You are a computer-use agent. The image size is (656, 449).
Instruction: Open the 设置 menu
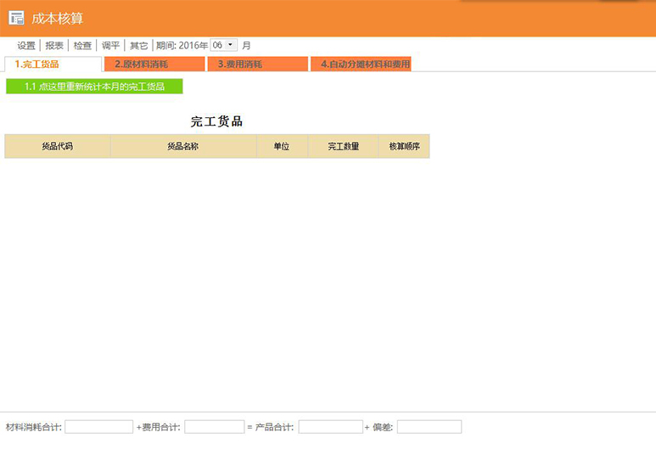click(x=26, y=45)
